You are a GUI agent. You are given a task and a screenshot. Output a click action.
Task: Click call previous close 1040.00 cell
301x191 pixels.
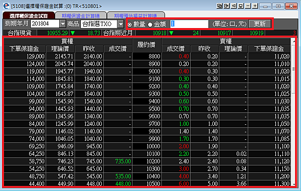click(89, 139)
